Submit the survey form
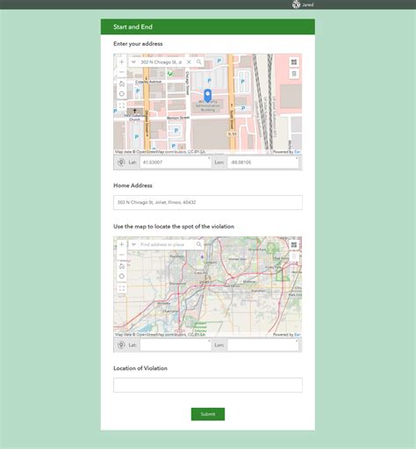 click(208, 414)
